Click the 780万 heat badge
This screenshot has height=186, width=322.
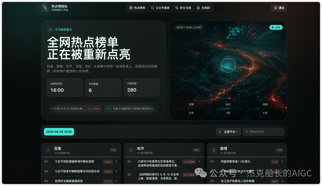[x=108, y=172]
